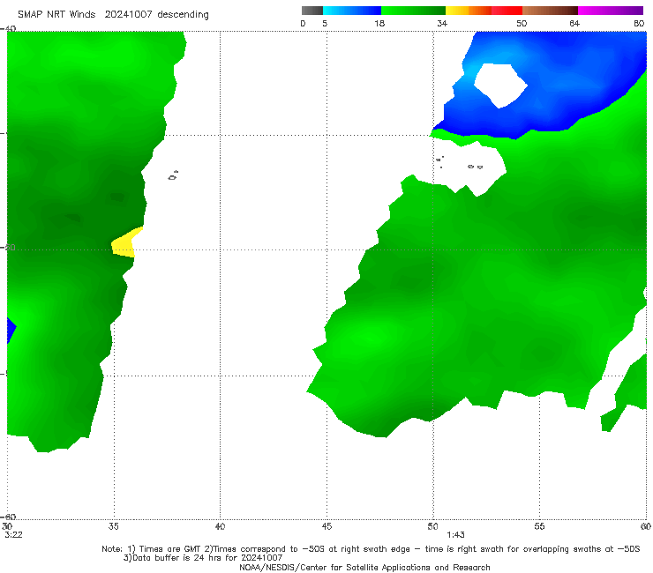Viewport: 653px width, 573px height.
Task: Click the red segment of the colorbar
Action: point(507,11)
